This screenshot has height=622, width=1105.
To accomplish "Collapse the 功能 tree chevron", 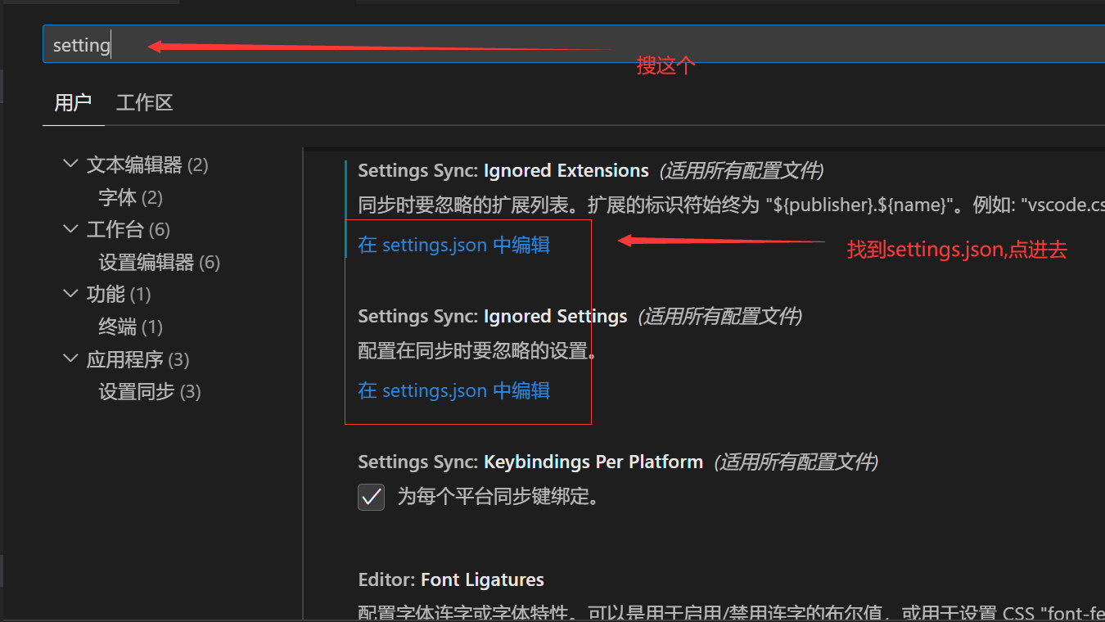I will tap(70, 294).
